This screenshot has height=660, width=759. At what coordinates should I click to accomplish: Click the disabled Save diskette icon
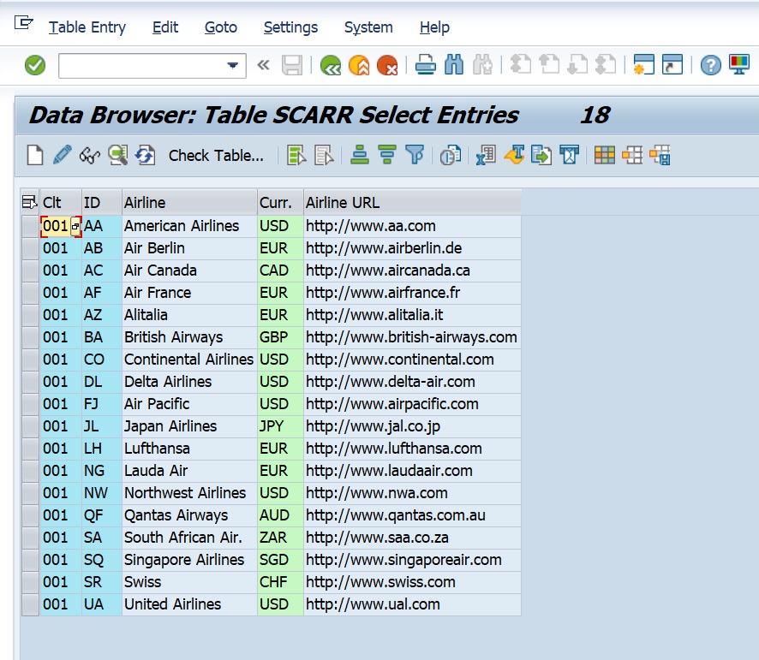(292, 65)
